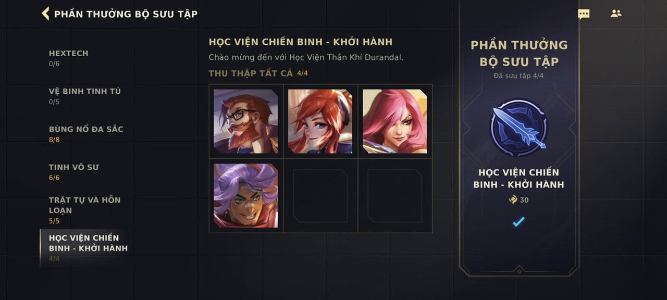Select the pink-haired champion portrait
The width and height of the screenshot is (667, 300).
coord(394,121)
